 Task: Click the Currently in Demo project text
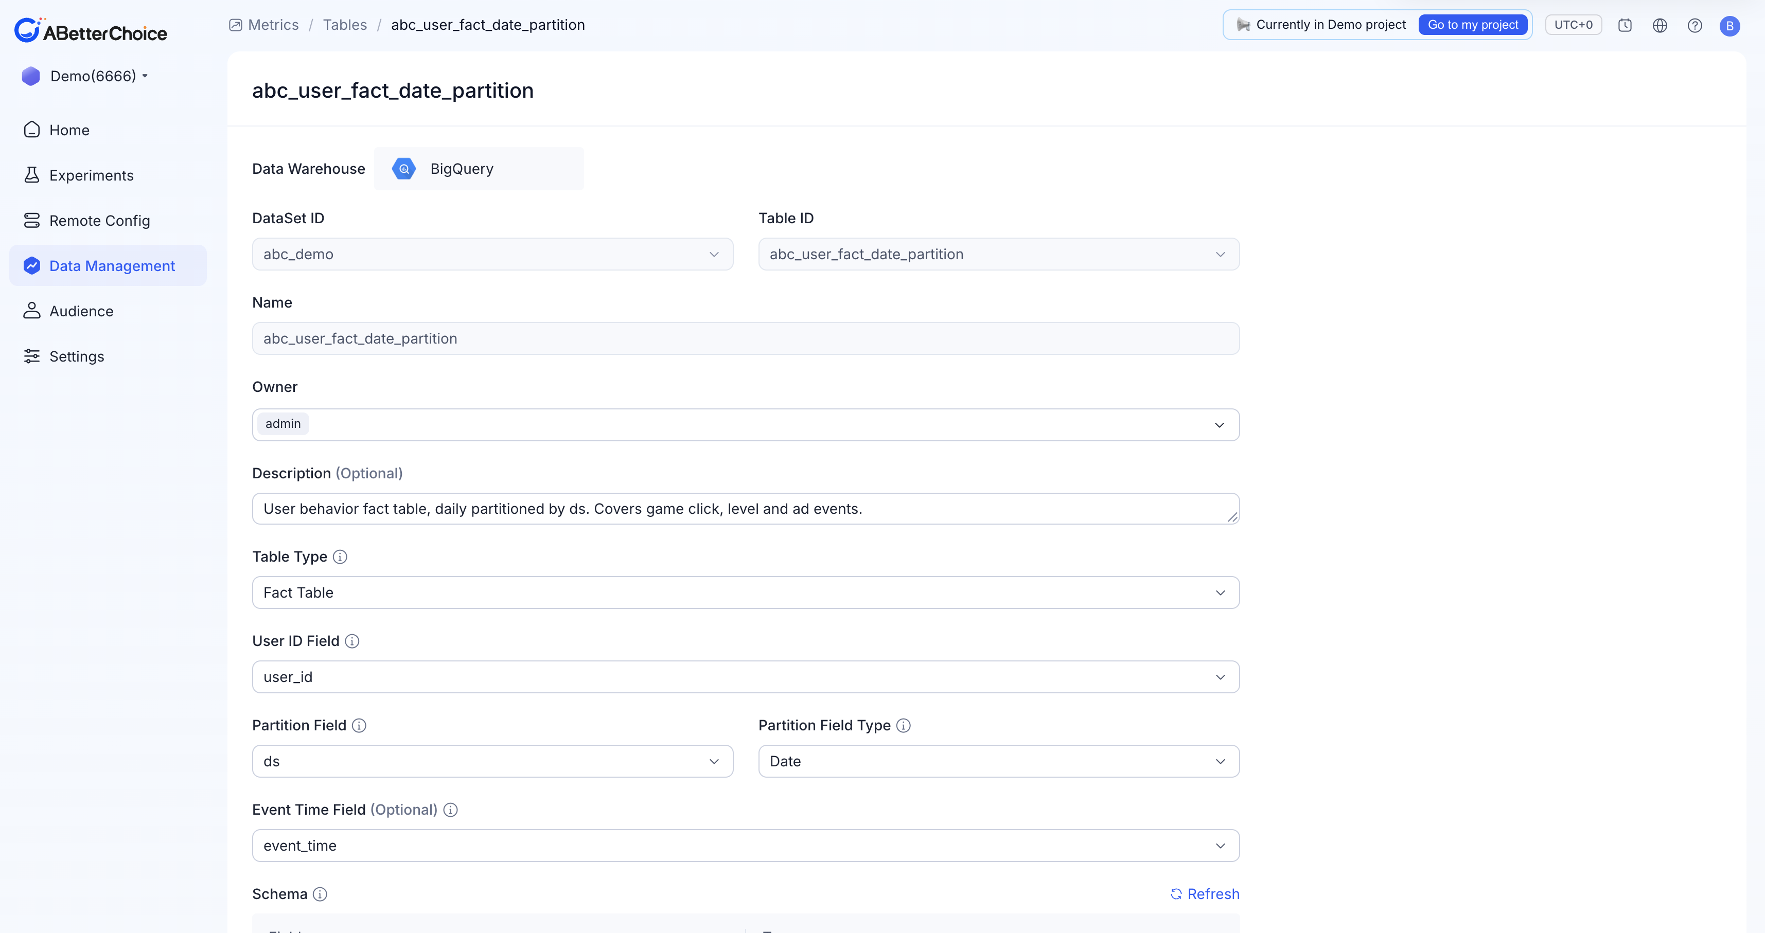click(1331, 25)
